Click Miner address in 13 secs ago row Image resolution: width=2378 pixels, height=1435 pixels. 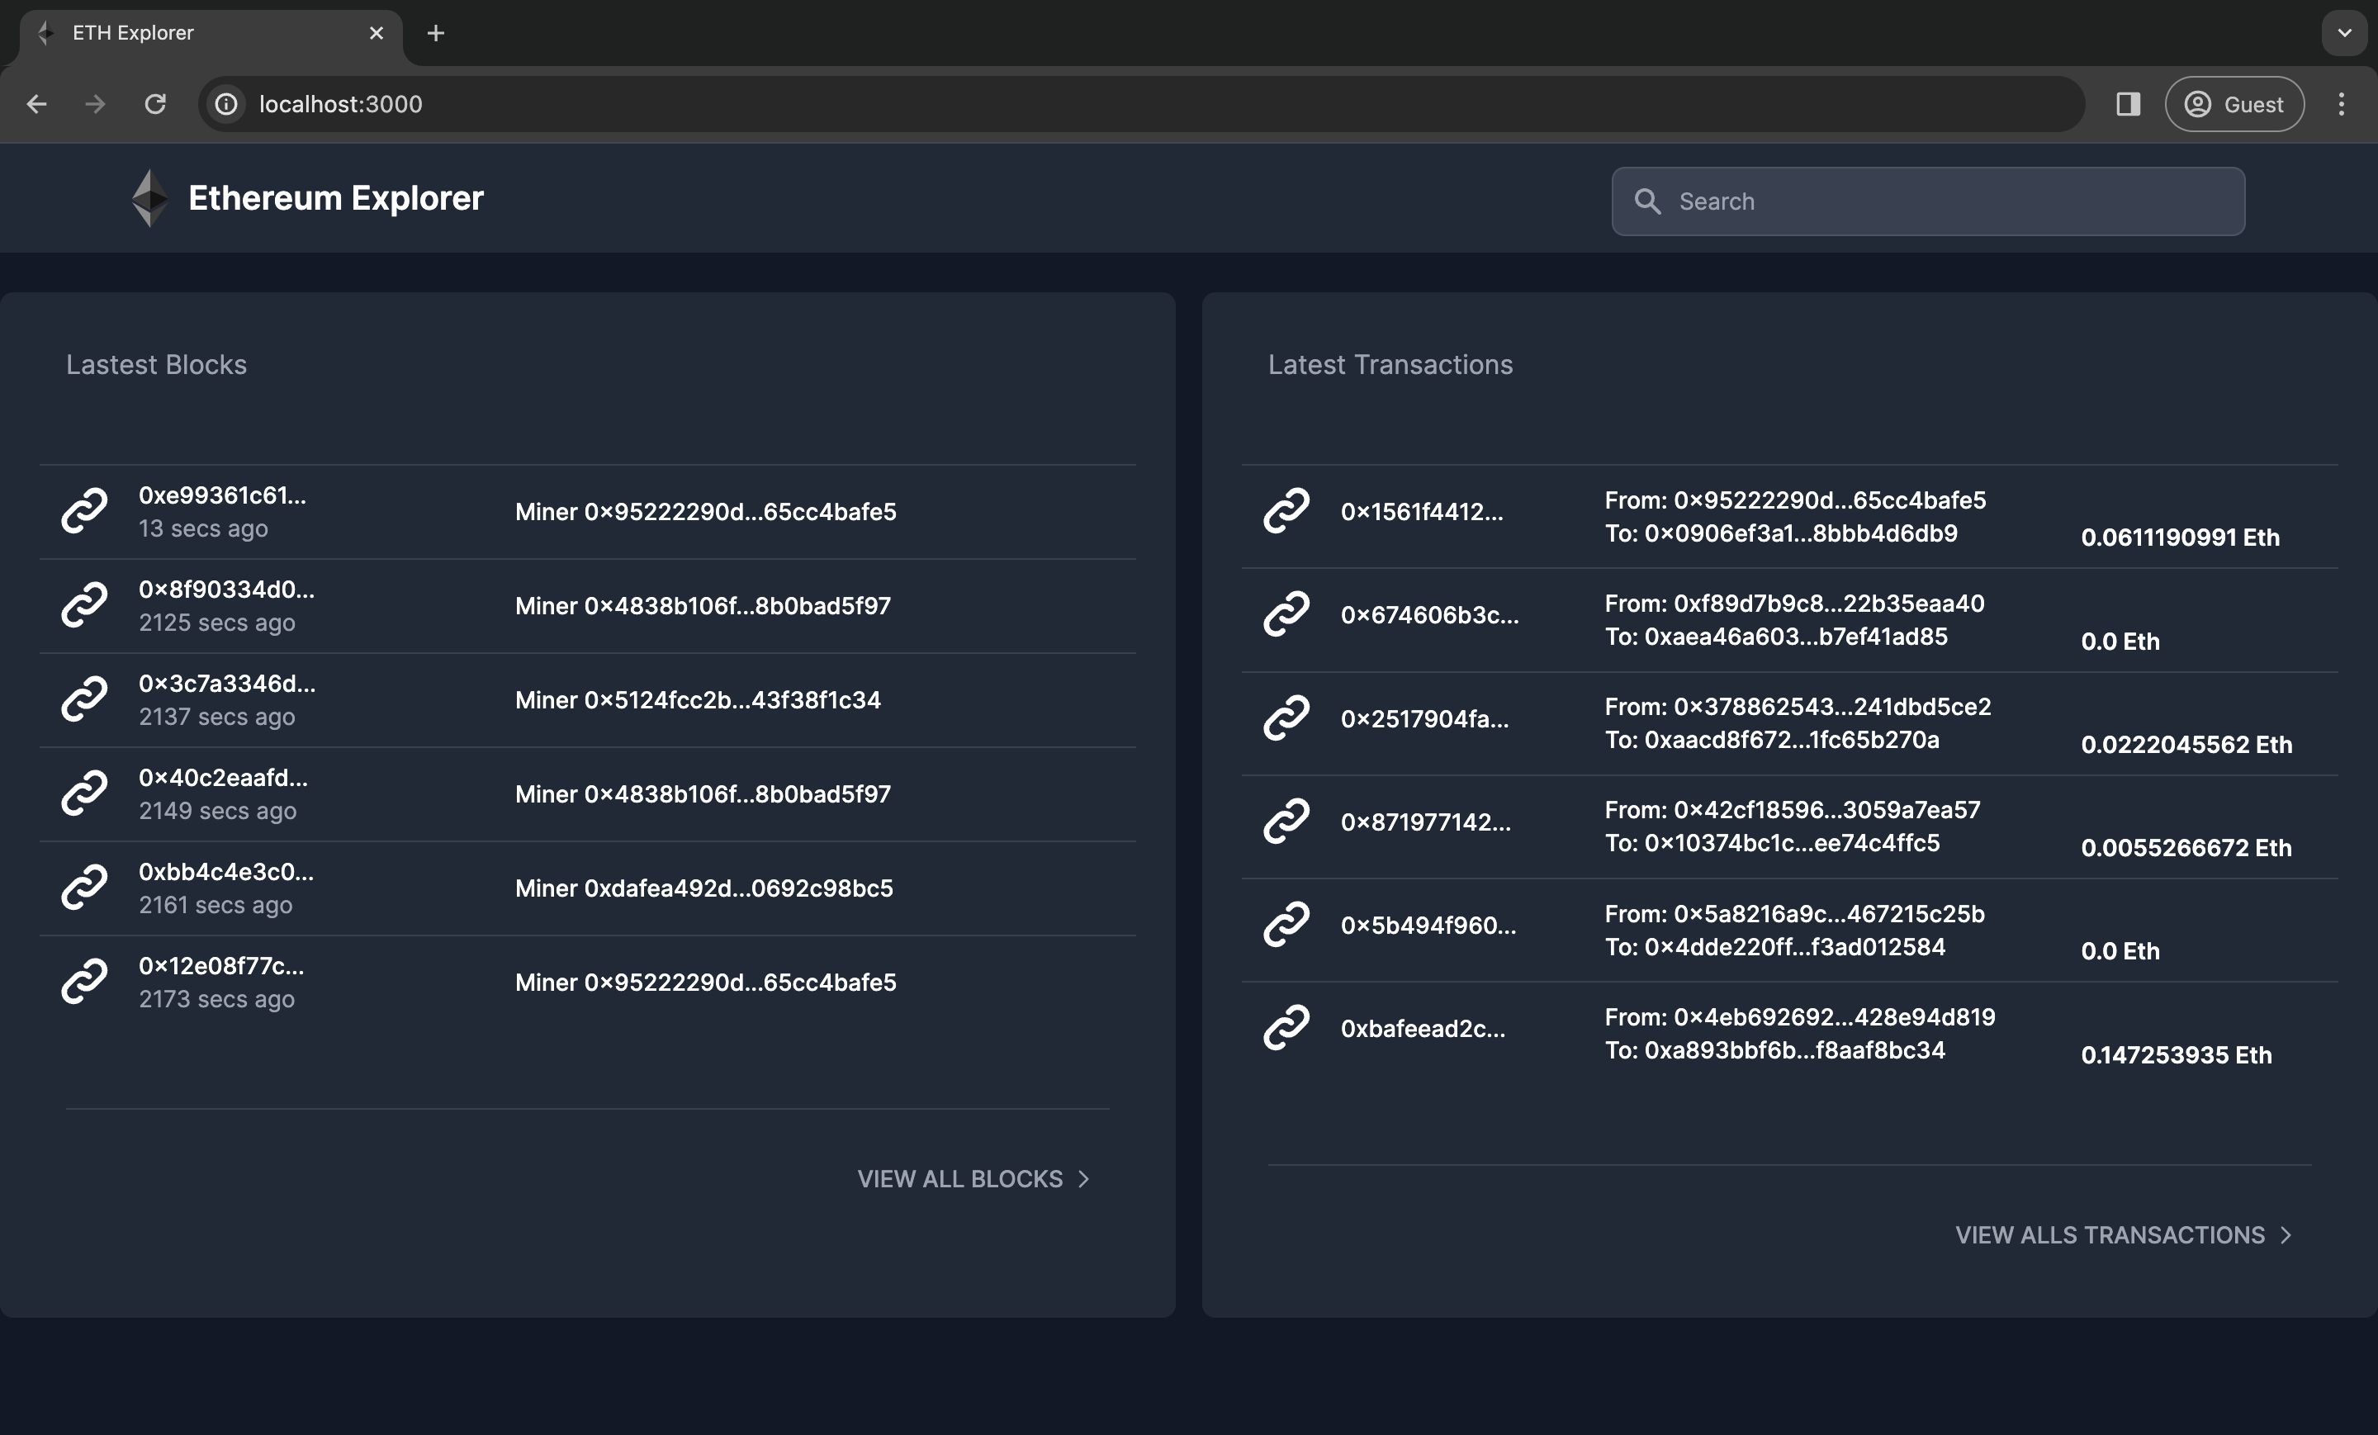[x=705, y=511]
